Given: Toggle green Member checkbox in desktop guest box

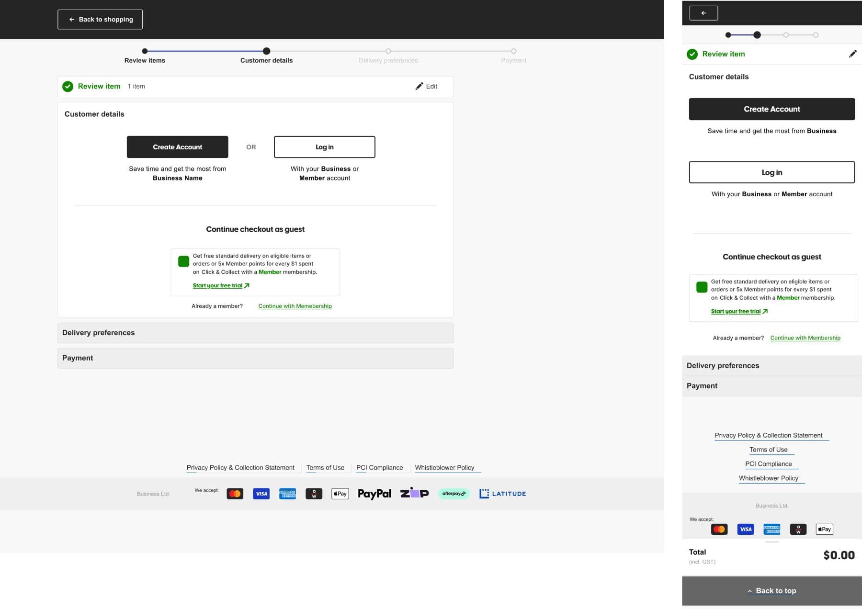Looking at the screenshot, I should (x=183, y=261).
